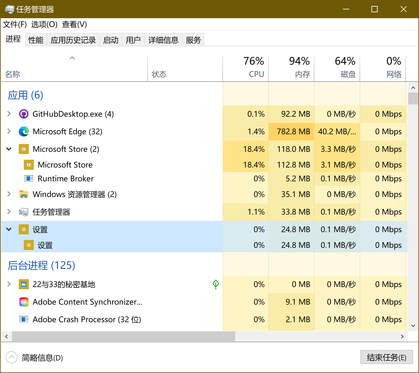Click the horizontal scrollbar right arrow
419x373 pixels.
[402, 336]
